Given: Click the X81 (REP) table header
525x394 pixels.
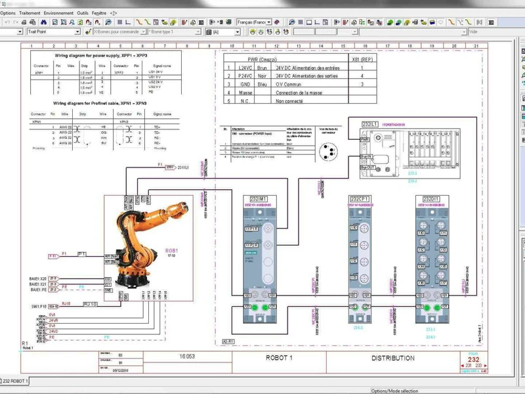Looking at the screenshot, I should pyautogui.click(x=362, y=59).
